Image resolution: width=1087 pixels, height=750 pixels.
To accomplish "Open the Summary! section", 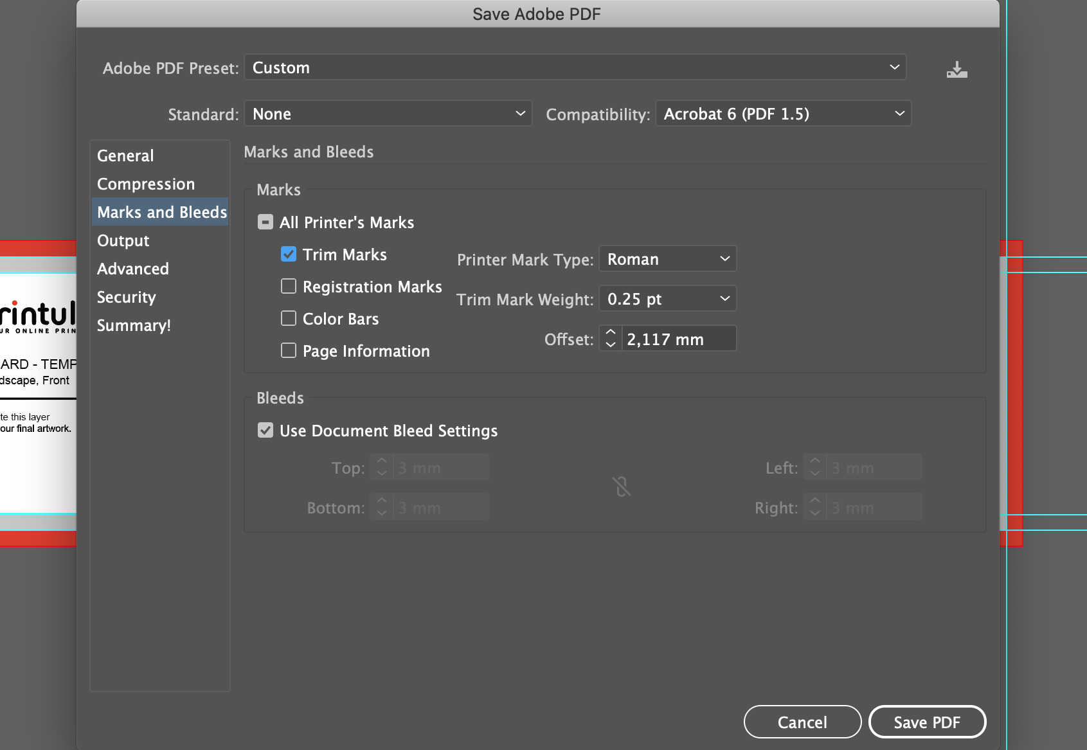I will [160, 325].
